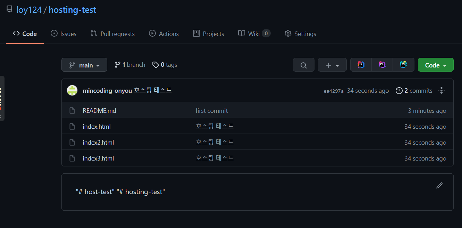Open the 호스팅 테스트 commit for index3.html
Image resolution: width=462 pixels, height=228 pixels.
pos(215,158)
